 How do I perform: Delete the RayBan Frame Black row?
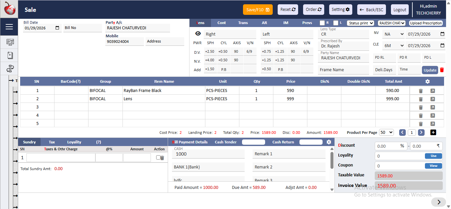(x=421, y=91)
